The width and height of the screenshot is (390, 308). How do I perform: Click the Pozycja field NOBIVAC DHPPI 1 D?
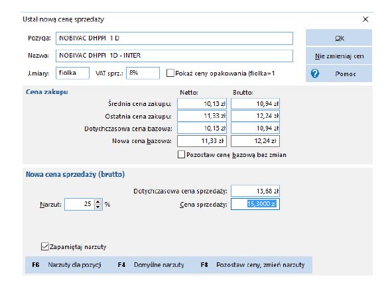click(x=174, y=38)
